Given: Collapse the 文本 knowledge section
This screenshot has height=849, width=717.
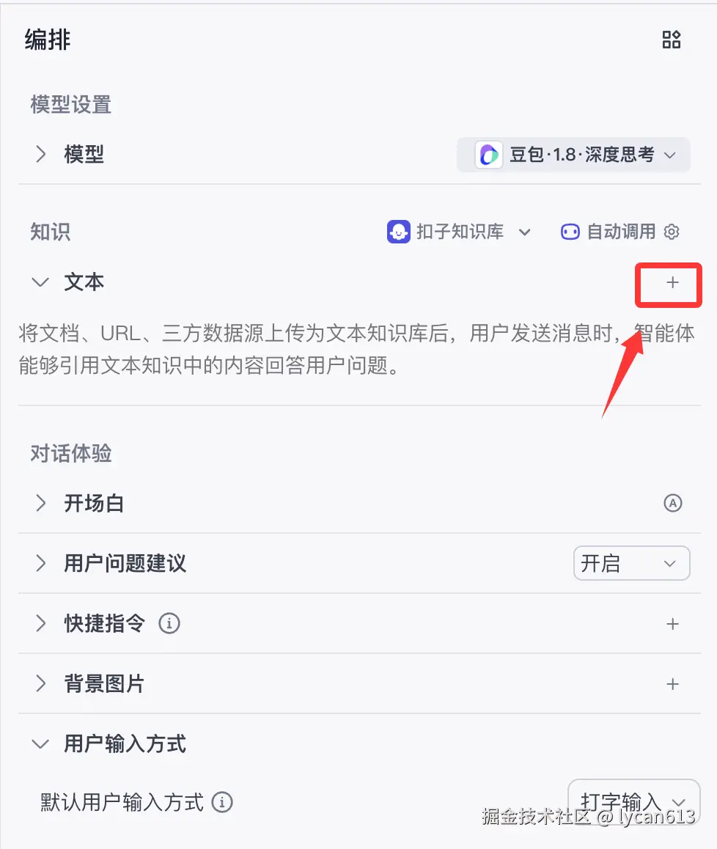Looking at the screenshot, I should click(x=40, y=282).
